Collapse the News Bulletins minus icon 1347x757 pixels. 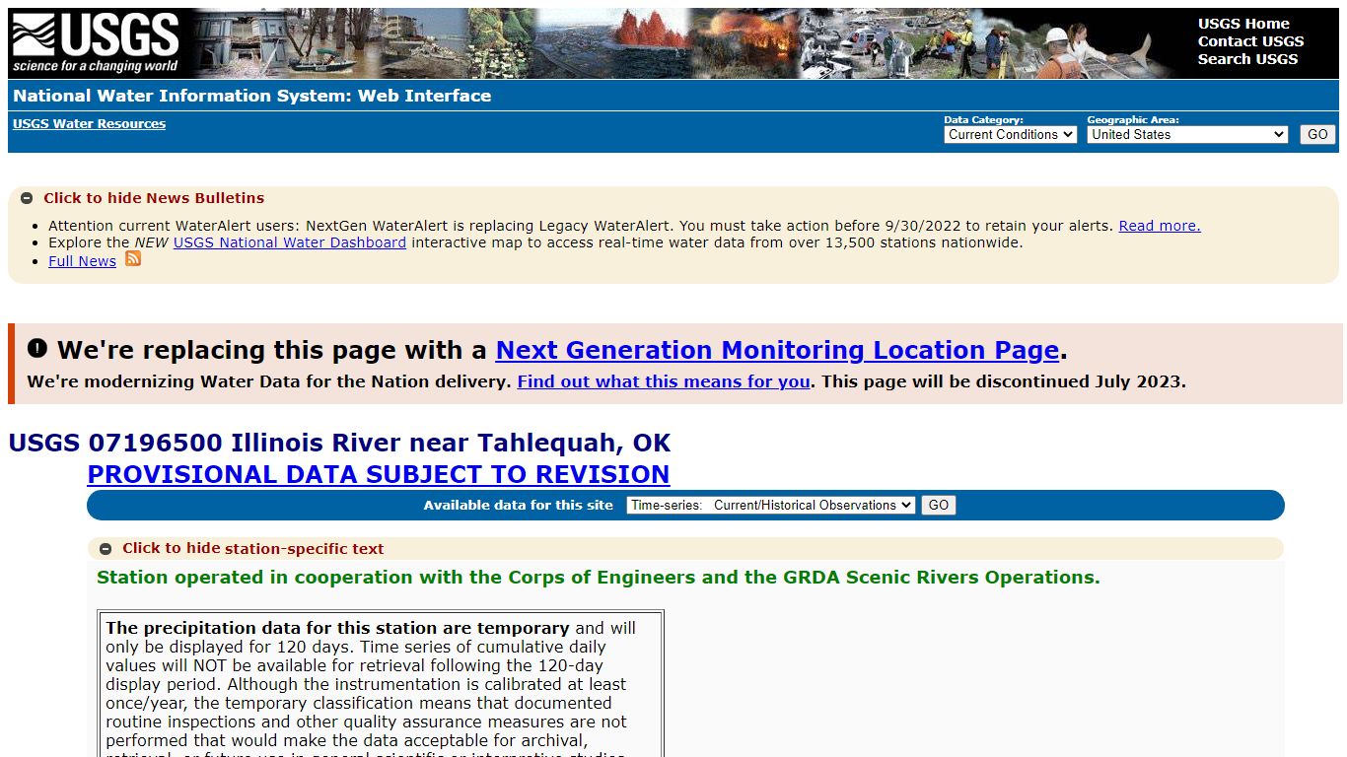point(27,198)
